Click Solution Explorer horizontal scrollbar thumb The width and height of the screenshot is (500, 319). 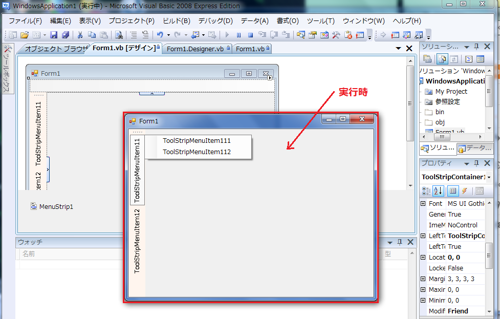click(x=442, y=137)
